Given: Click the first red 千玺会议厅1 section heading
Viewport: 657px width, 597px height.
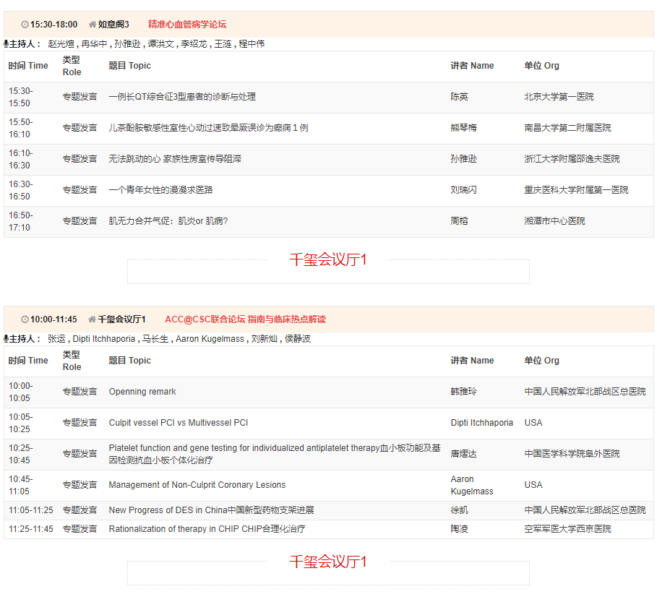Looking at the screenshot, I should [x=328, y=259].
